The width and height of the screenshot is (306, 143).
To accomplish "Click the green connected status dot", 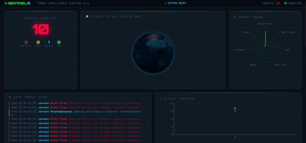I will 285,3.
